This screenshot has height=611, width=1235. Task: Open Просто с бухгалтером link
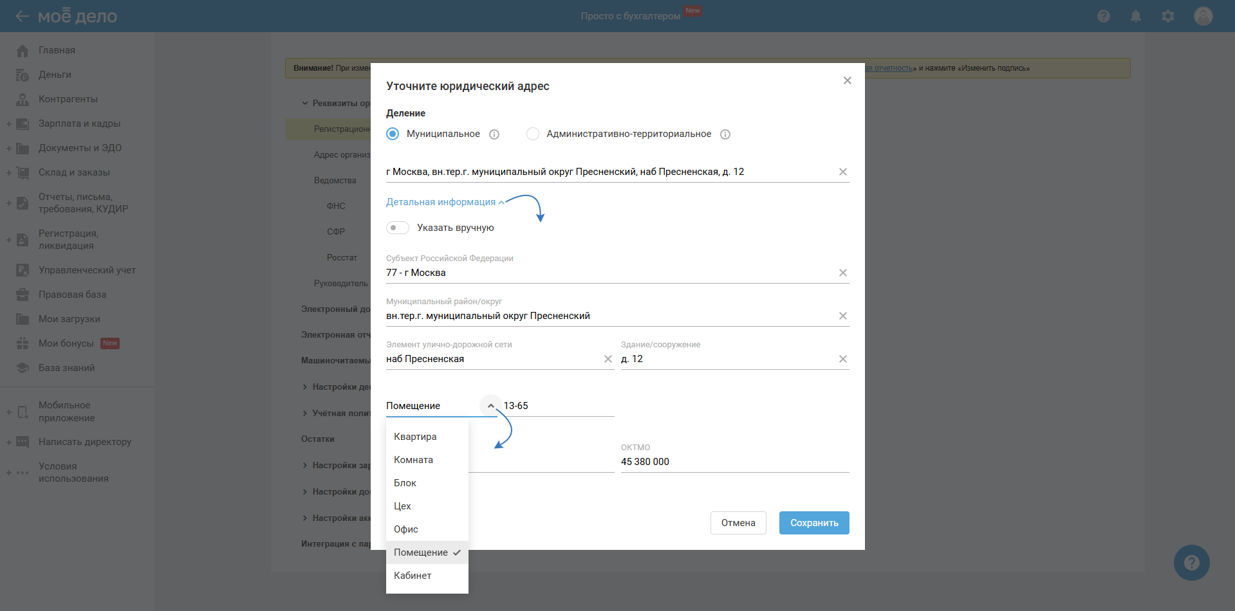(x=630, y=16)
